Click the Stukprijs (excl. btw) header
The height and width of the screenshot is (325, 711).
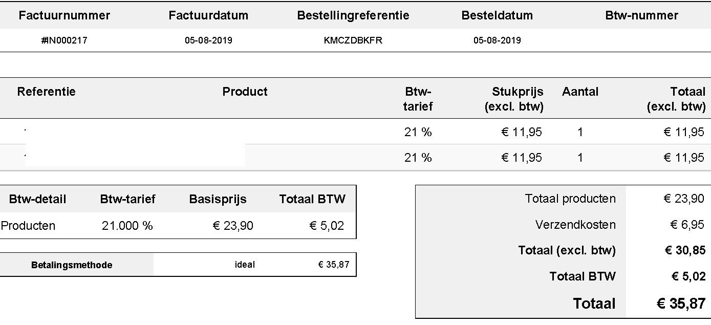[x=514, y=99]
